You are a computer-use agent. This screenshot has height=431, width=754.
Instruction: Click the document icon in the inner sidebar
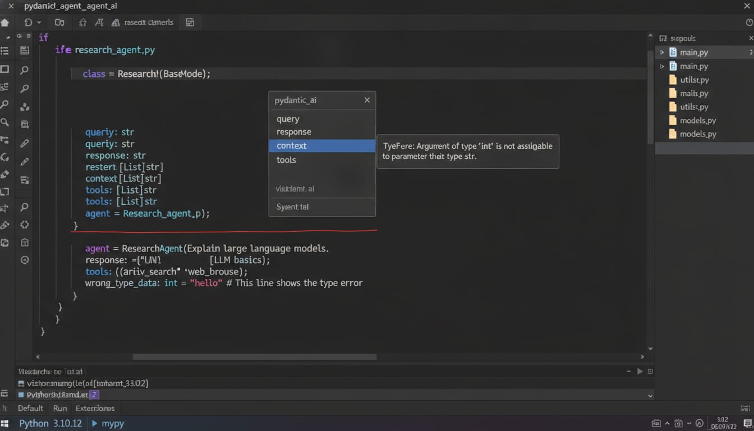pos(25,51)
